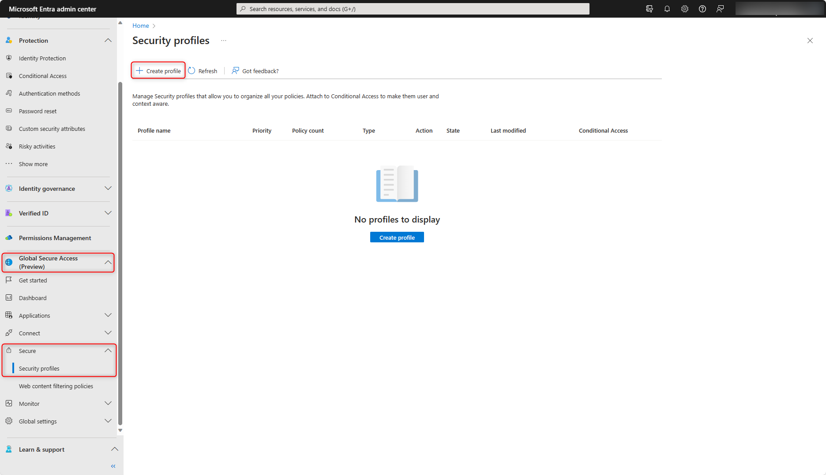Select Web content filtering policies
This screenshot has height=475, width=826.
pos(56,386)
